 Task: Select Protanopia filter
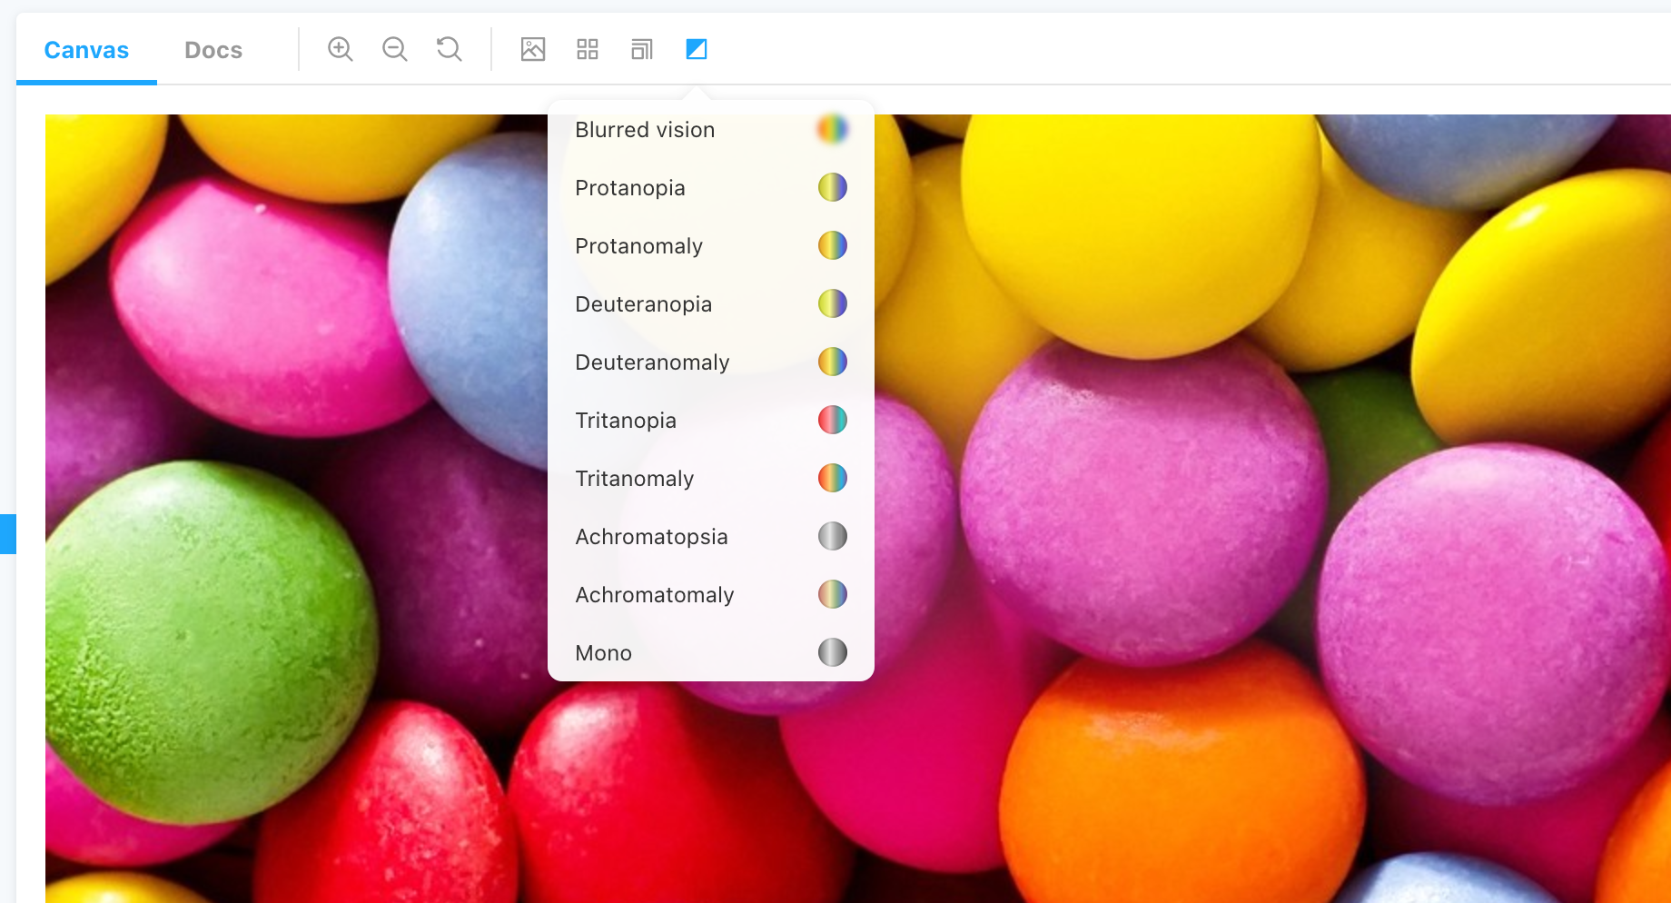coord(711,188)
